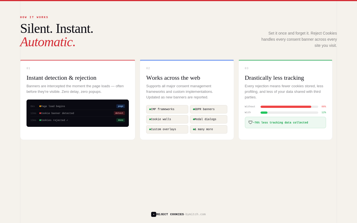Select the GDPR banners chip

coord(209,109)
